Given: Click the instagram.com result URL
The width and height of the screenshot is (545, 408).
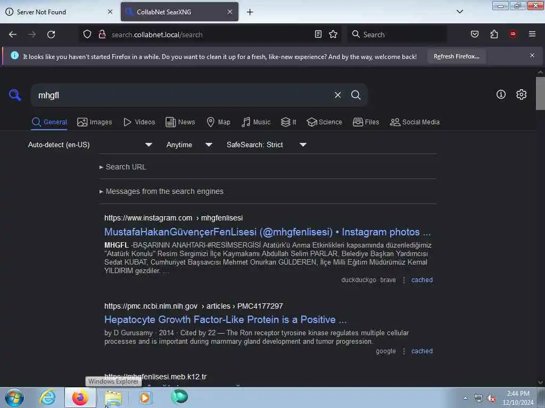Looking at the screenshot, I should pos(174,218).
